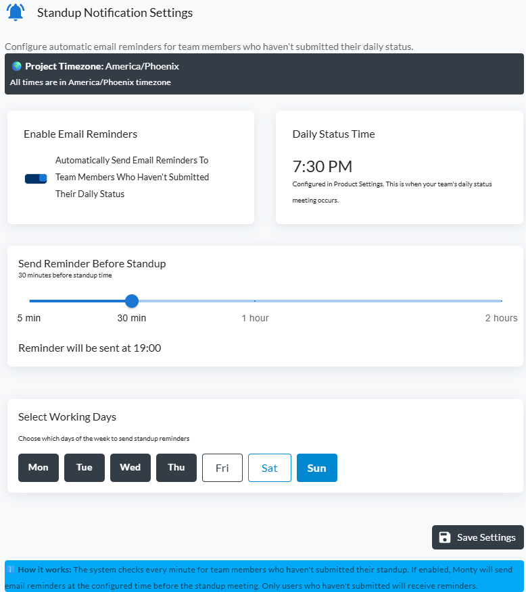Toggle Thu working day
Image resolution: width=526 pixels, height=592 pixels.
pos(176,467)
